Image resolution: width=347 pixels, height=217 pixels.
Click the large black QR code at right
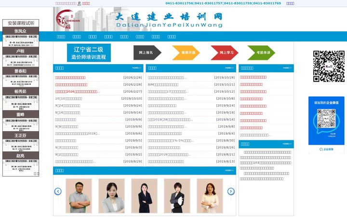pos(329,66)
